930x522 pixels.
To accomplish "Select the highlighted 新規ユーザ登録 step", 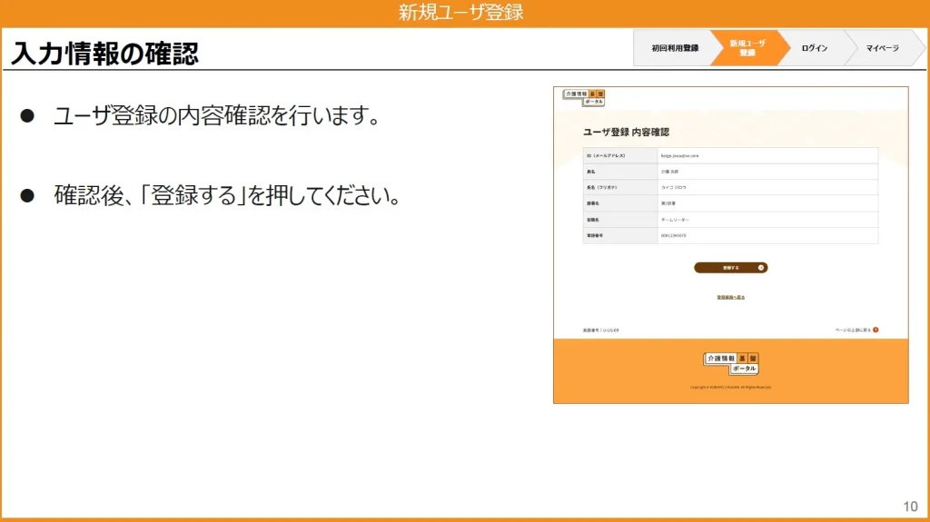I will [747, 48].
